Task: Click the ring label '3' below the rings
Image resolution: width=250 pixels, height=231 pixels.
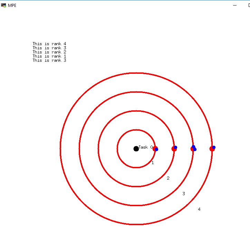Action: tap(184, 193)
